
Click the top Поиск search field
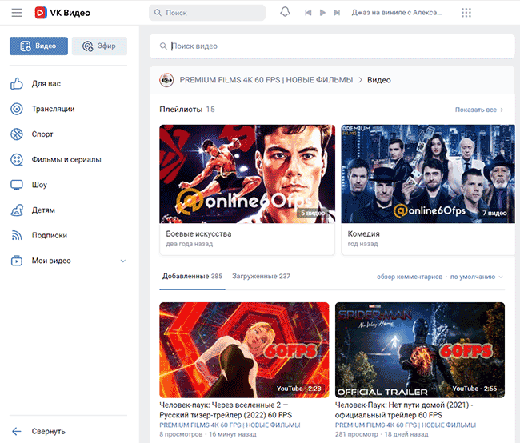coord(207,13)
